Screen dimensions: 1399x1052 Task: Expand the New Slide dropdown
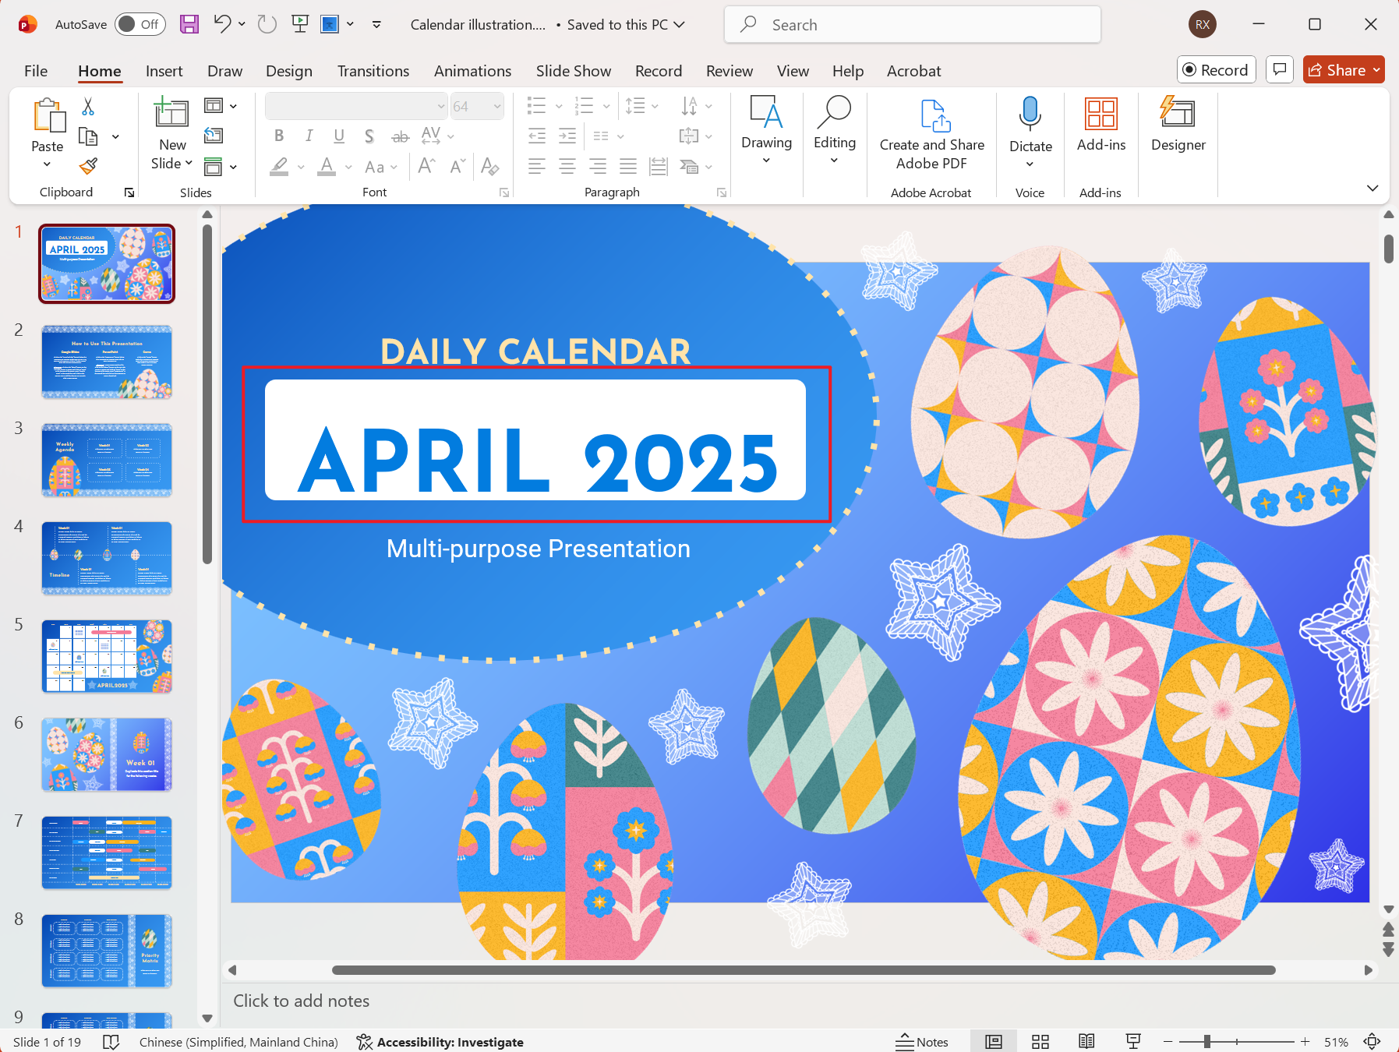pyautogui.click(x=172, y=163)
